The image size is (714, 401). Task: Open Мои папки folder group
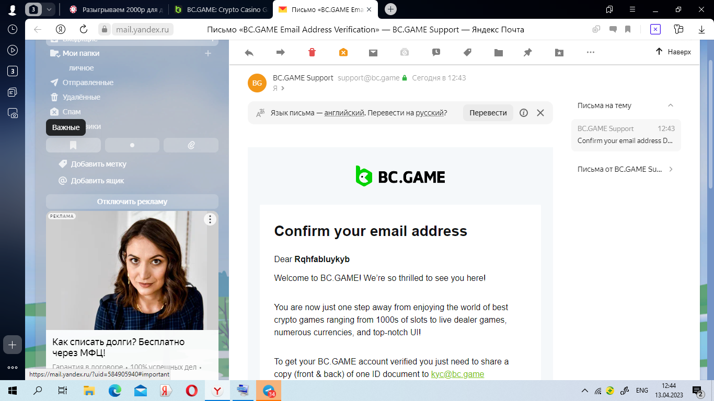click(x=81, y=53)
